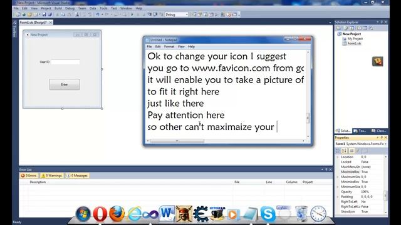This screenshot has height=225, width=401.
Task: Open the Project menu in Visual Studio
Action: [46, 8]
